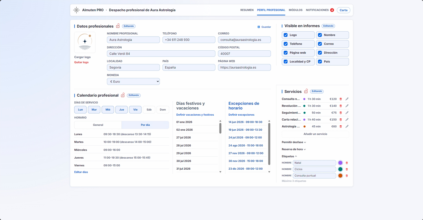Screen dimensions: 423x220
Task: Click the unlock padlock beside Servicios
Action: tap(306, 91)
